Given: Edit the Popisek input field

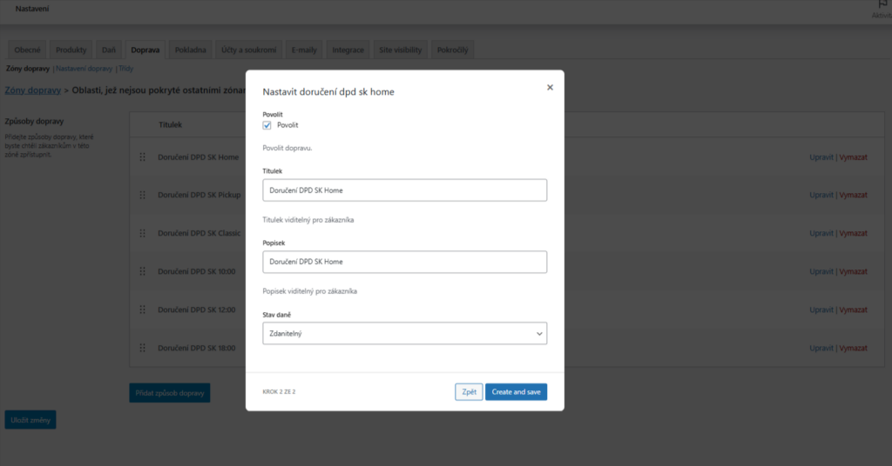Looking at the screenshot, I should 404,262.
